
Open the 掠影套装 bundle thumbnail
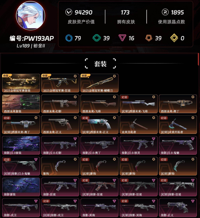pos(21,187)
